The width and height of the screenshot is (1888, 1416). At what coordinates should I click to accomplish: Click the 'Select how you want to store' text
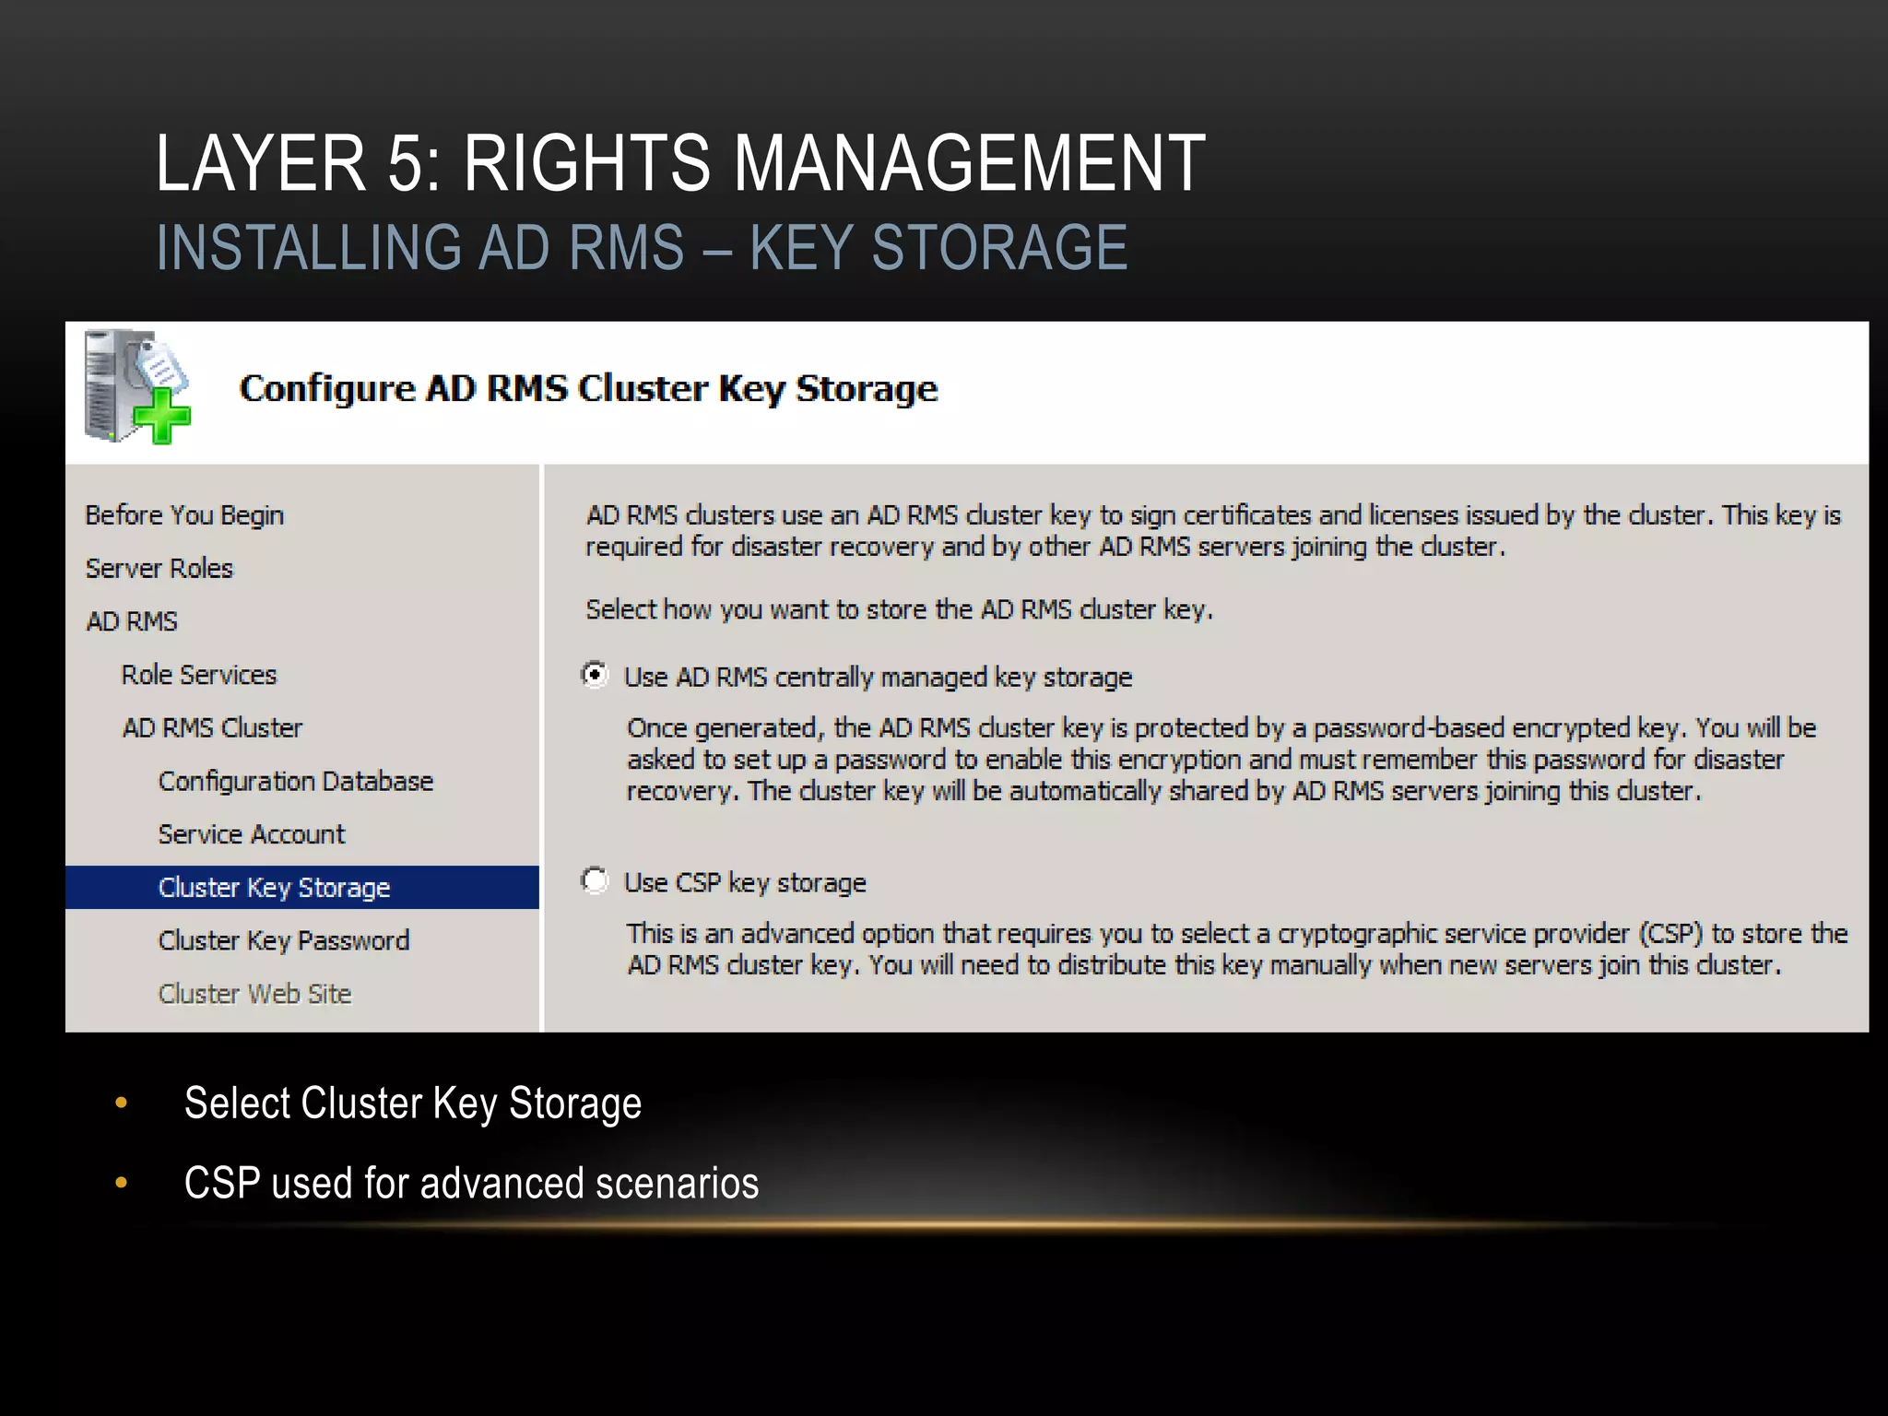[x=900, y=609]
